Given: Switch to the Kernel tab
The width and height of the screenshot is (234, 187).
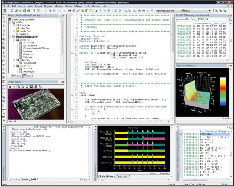Looking at the screenshot, I should pos(28,76).
